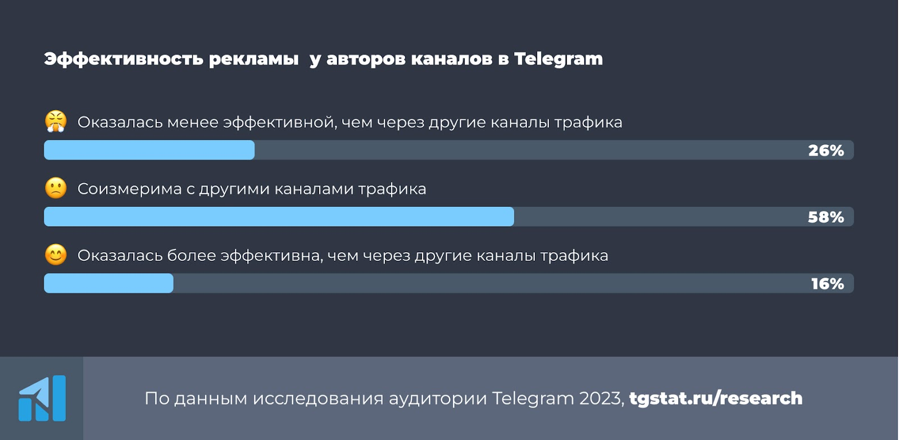Click the TGStat logo in footer

(42, 398)
